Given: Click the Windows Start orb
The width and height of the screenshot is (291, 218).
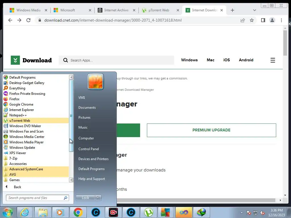Looking at the screenshot, I should pyautogui.click(x=8, y=212).
